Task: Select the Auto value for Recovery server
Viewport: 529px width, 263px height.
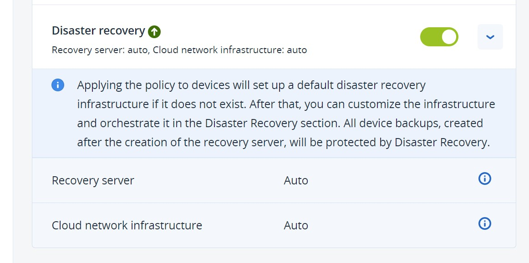Action: pyautogui.click(x=296, y=180)
